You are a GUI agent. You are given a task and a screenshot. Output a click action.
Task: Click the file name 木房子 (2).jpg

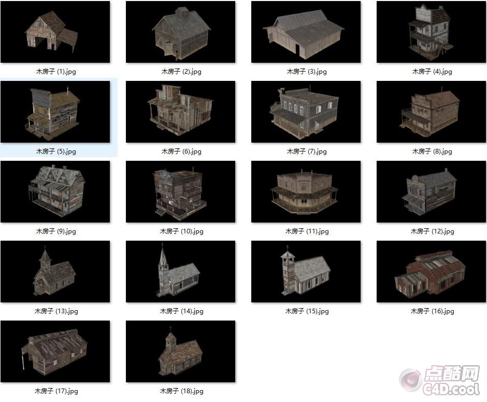click(x=181, y=72)
